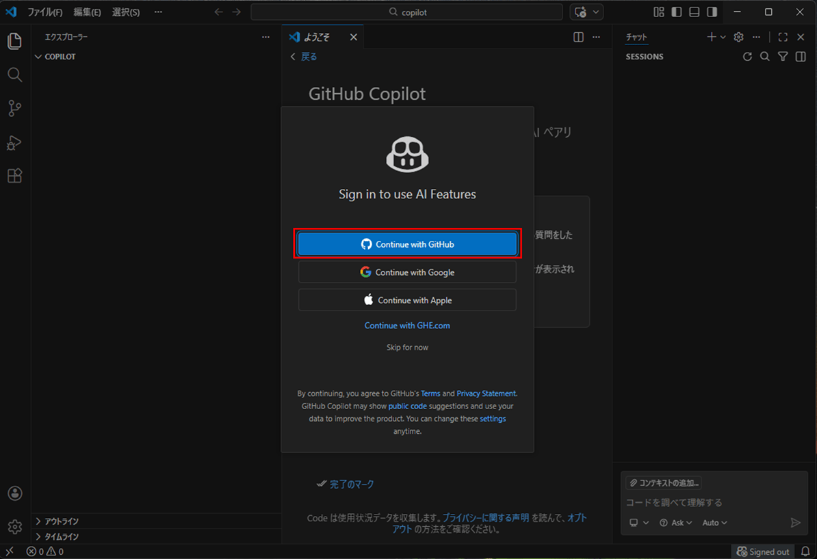Click the Skip for now link

pos(407,347)
